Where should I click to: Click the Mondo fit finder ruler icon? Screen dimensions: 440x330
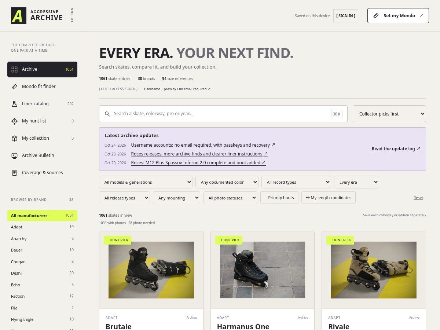(x=15, y=87)
